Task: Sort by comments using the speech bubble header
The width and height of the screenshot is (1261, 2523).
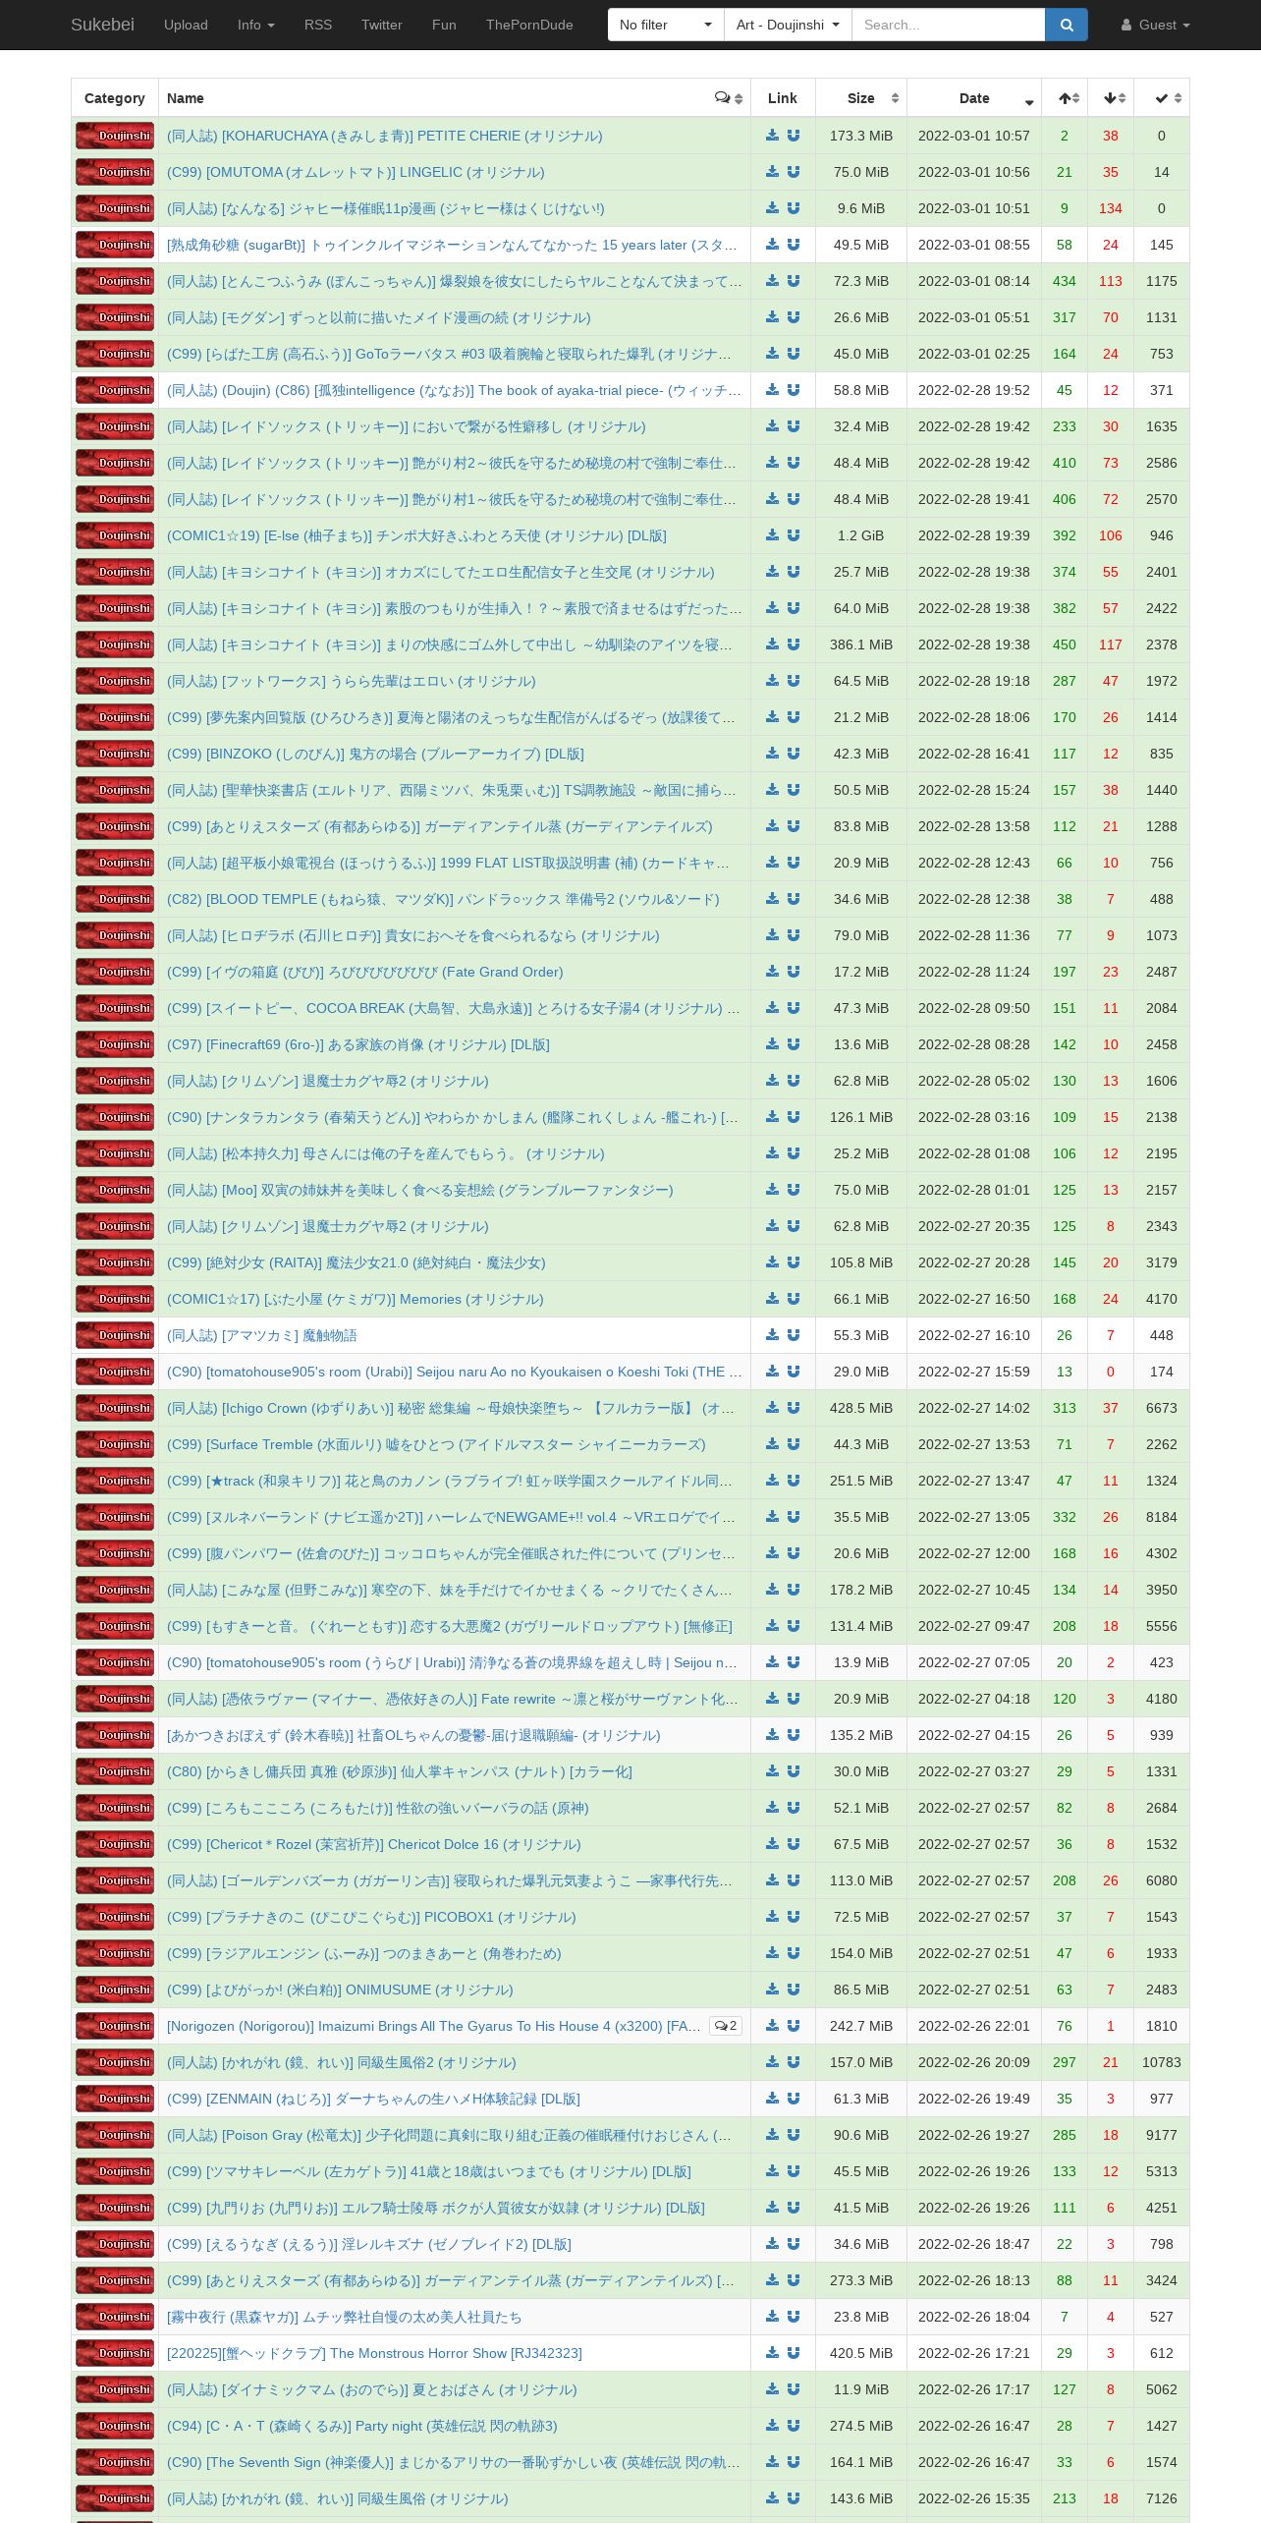Action: [x=729, y=98]
